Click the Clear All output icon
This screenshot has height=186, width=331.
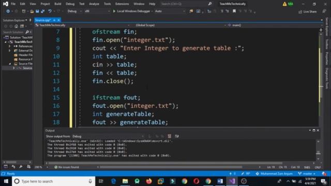tap(170, 136)
